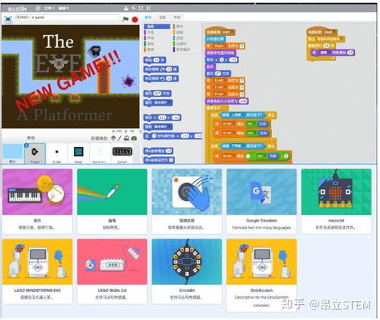380x320 pixels.
Task: Open the 下移键 key dropdown in sensing block
Action: tap(237, 146)
